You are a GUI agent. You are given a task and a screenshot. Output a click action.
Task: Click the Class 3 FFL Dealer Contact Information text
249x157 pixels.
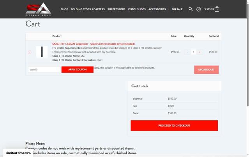(x=78, y=60)
